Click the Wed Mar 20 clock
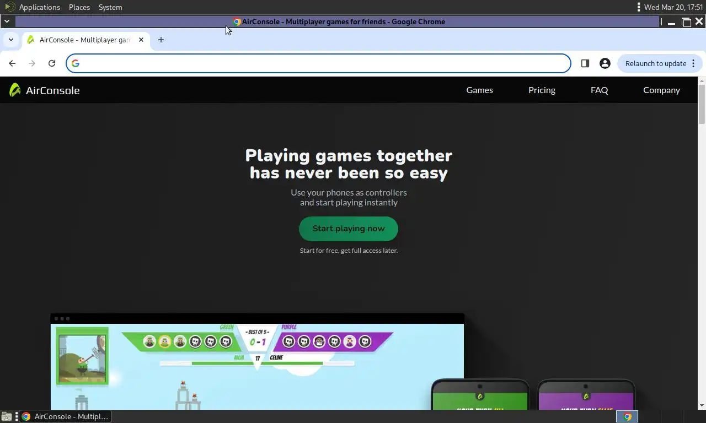 673,7
